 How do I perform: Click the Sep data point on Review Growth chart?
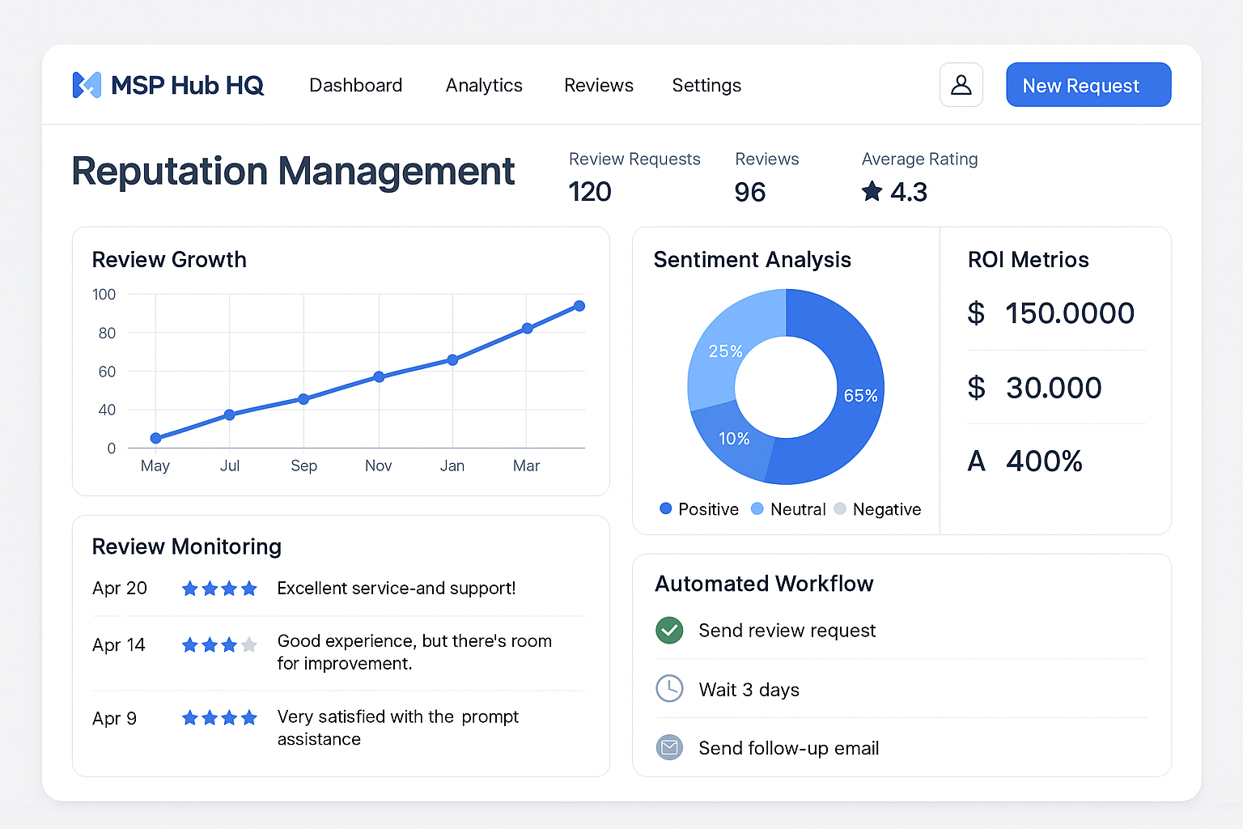(303, 399)
